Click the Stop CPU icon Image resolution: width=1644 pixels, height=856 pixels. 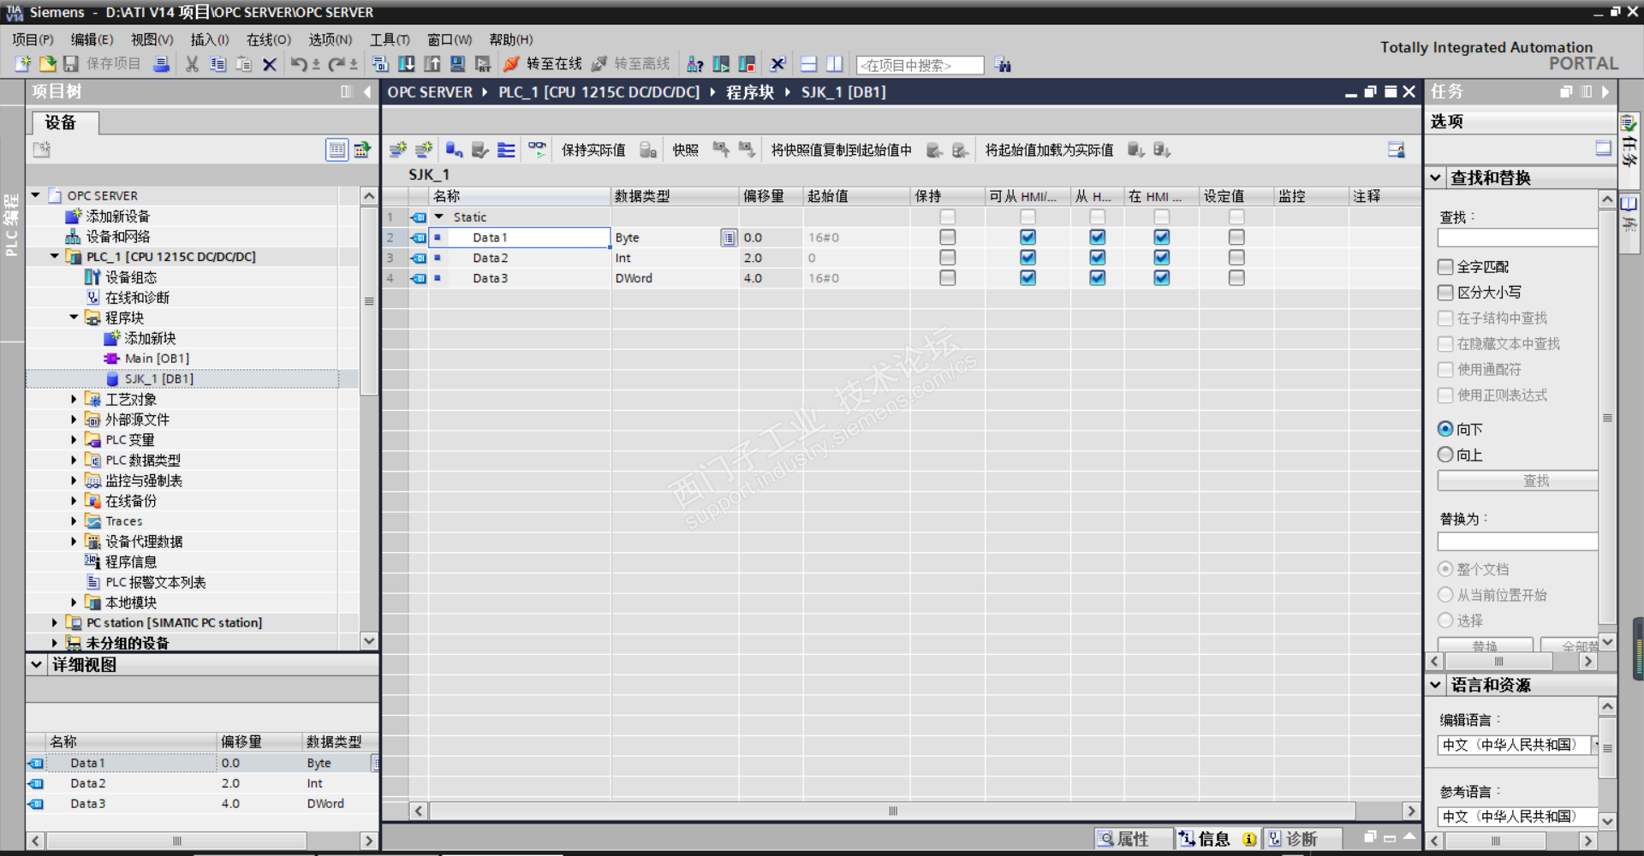pyautogui.click(x=747, y=64)
